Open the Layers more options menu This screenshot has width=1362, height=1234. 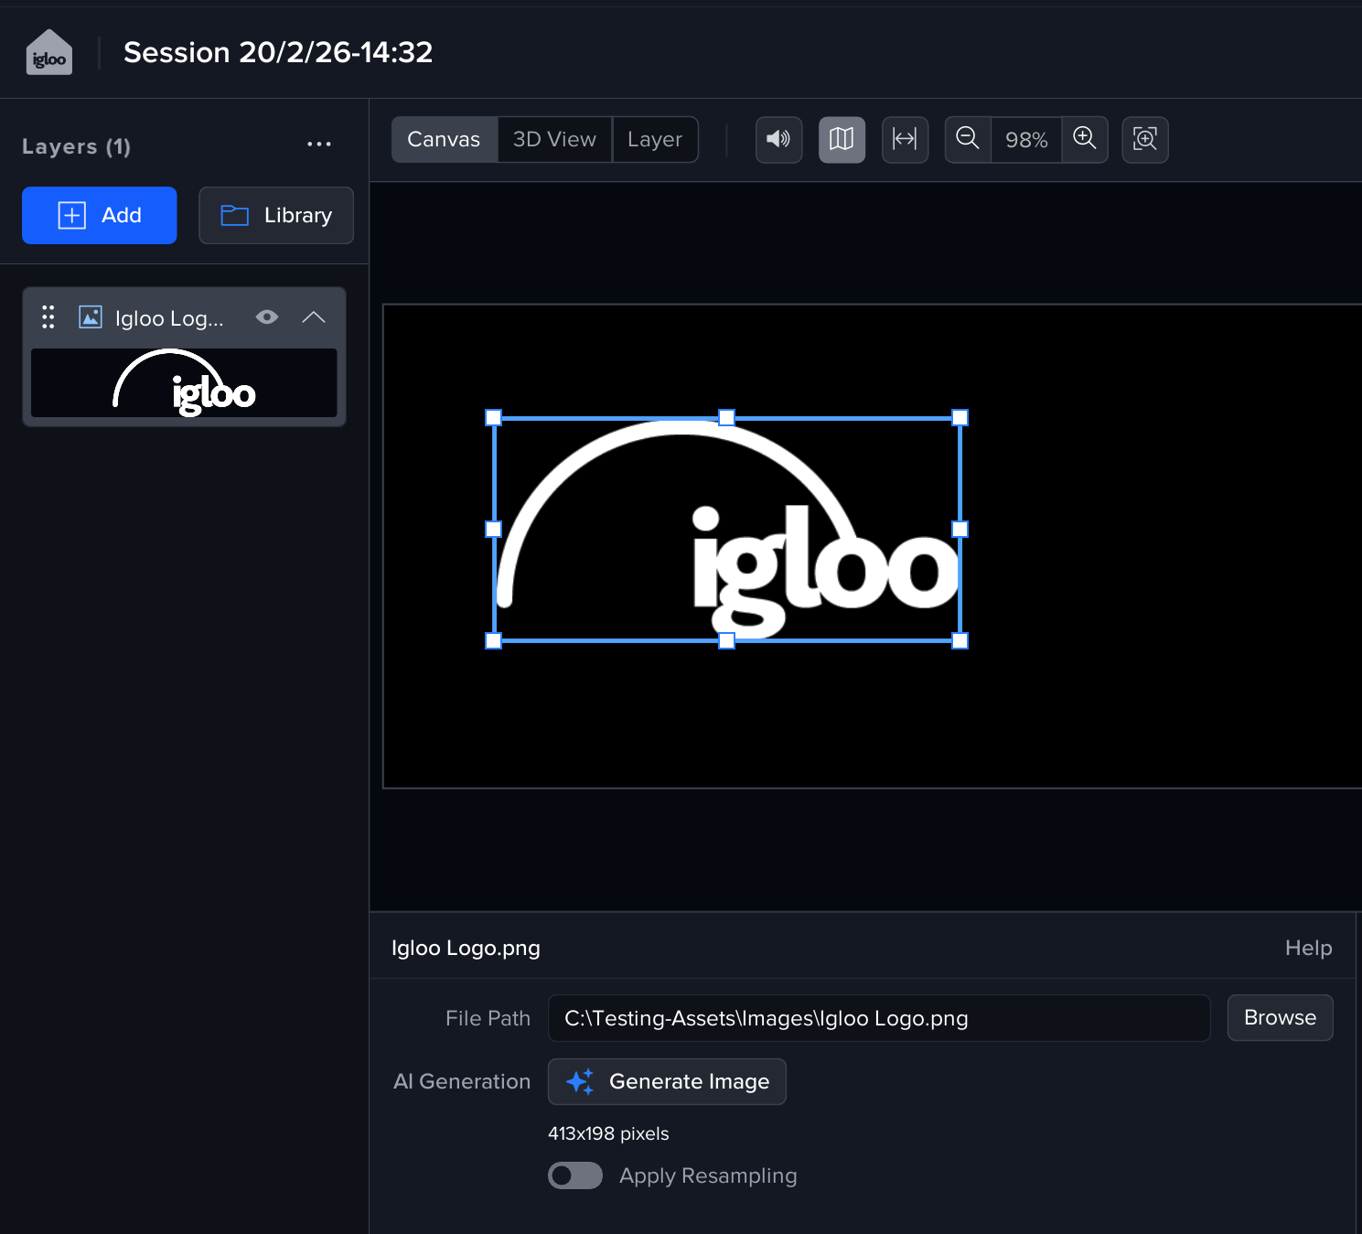(x=319, y=145)
